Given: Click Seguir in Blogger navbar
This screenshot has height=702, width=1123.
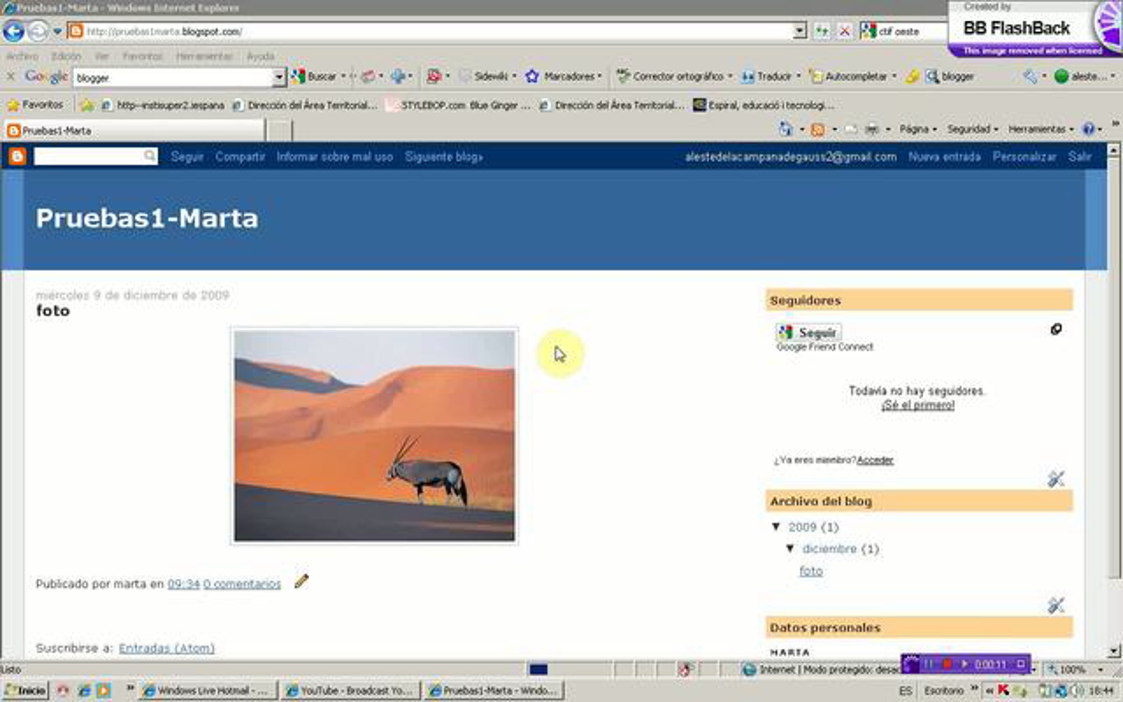Looking at the screenshot, I should 187,157.
